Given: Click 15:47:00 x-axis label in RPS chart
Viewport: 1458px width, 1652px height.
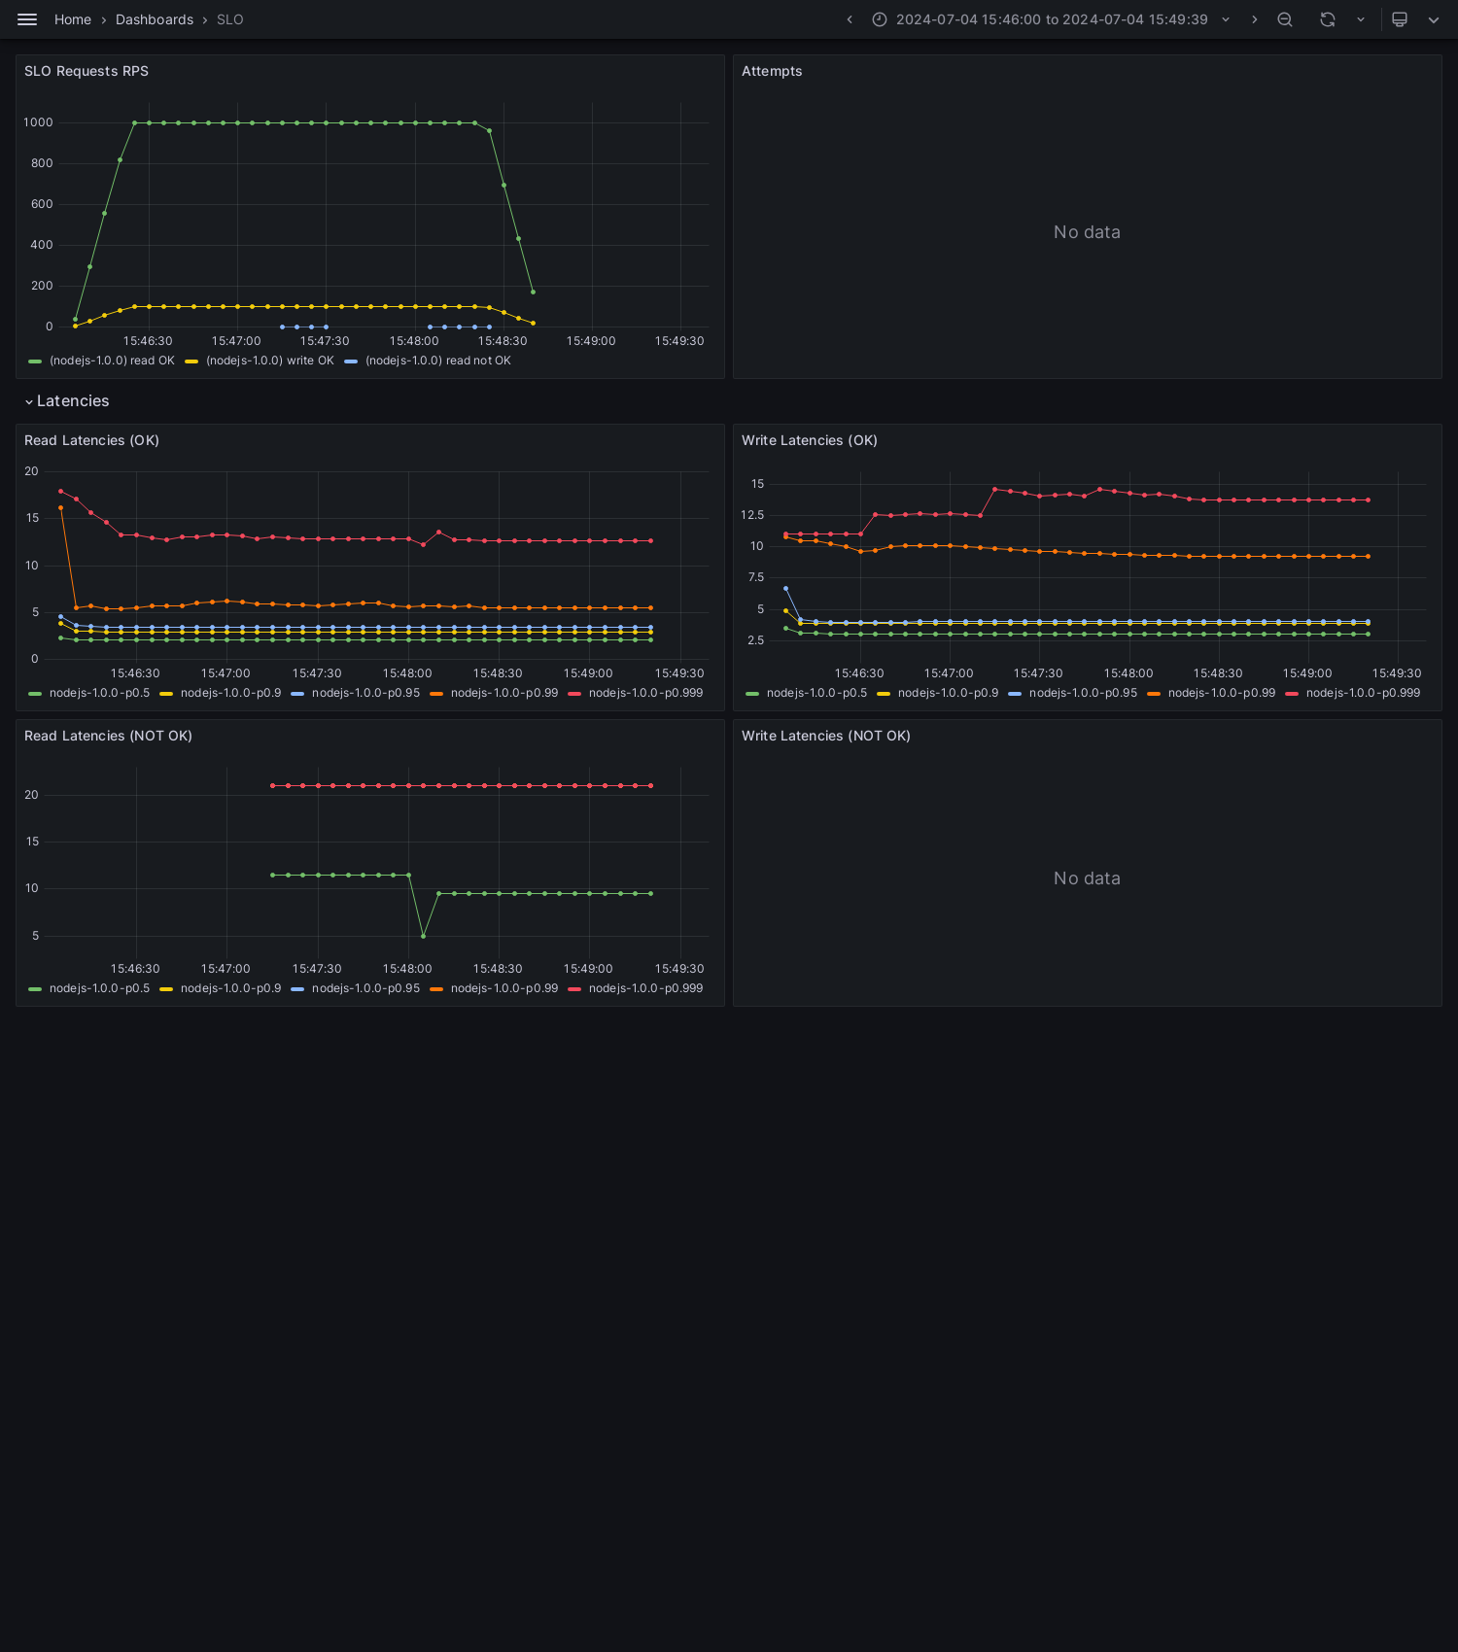Looking at the screenshot, I should point(236,341).
